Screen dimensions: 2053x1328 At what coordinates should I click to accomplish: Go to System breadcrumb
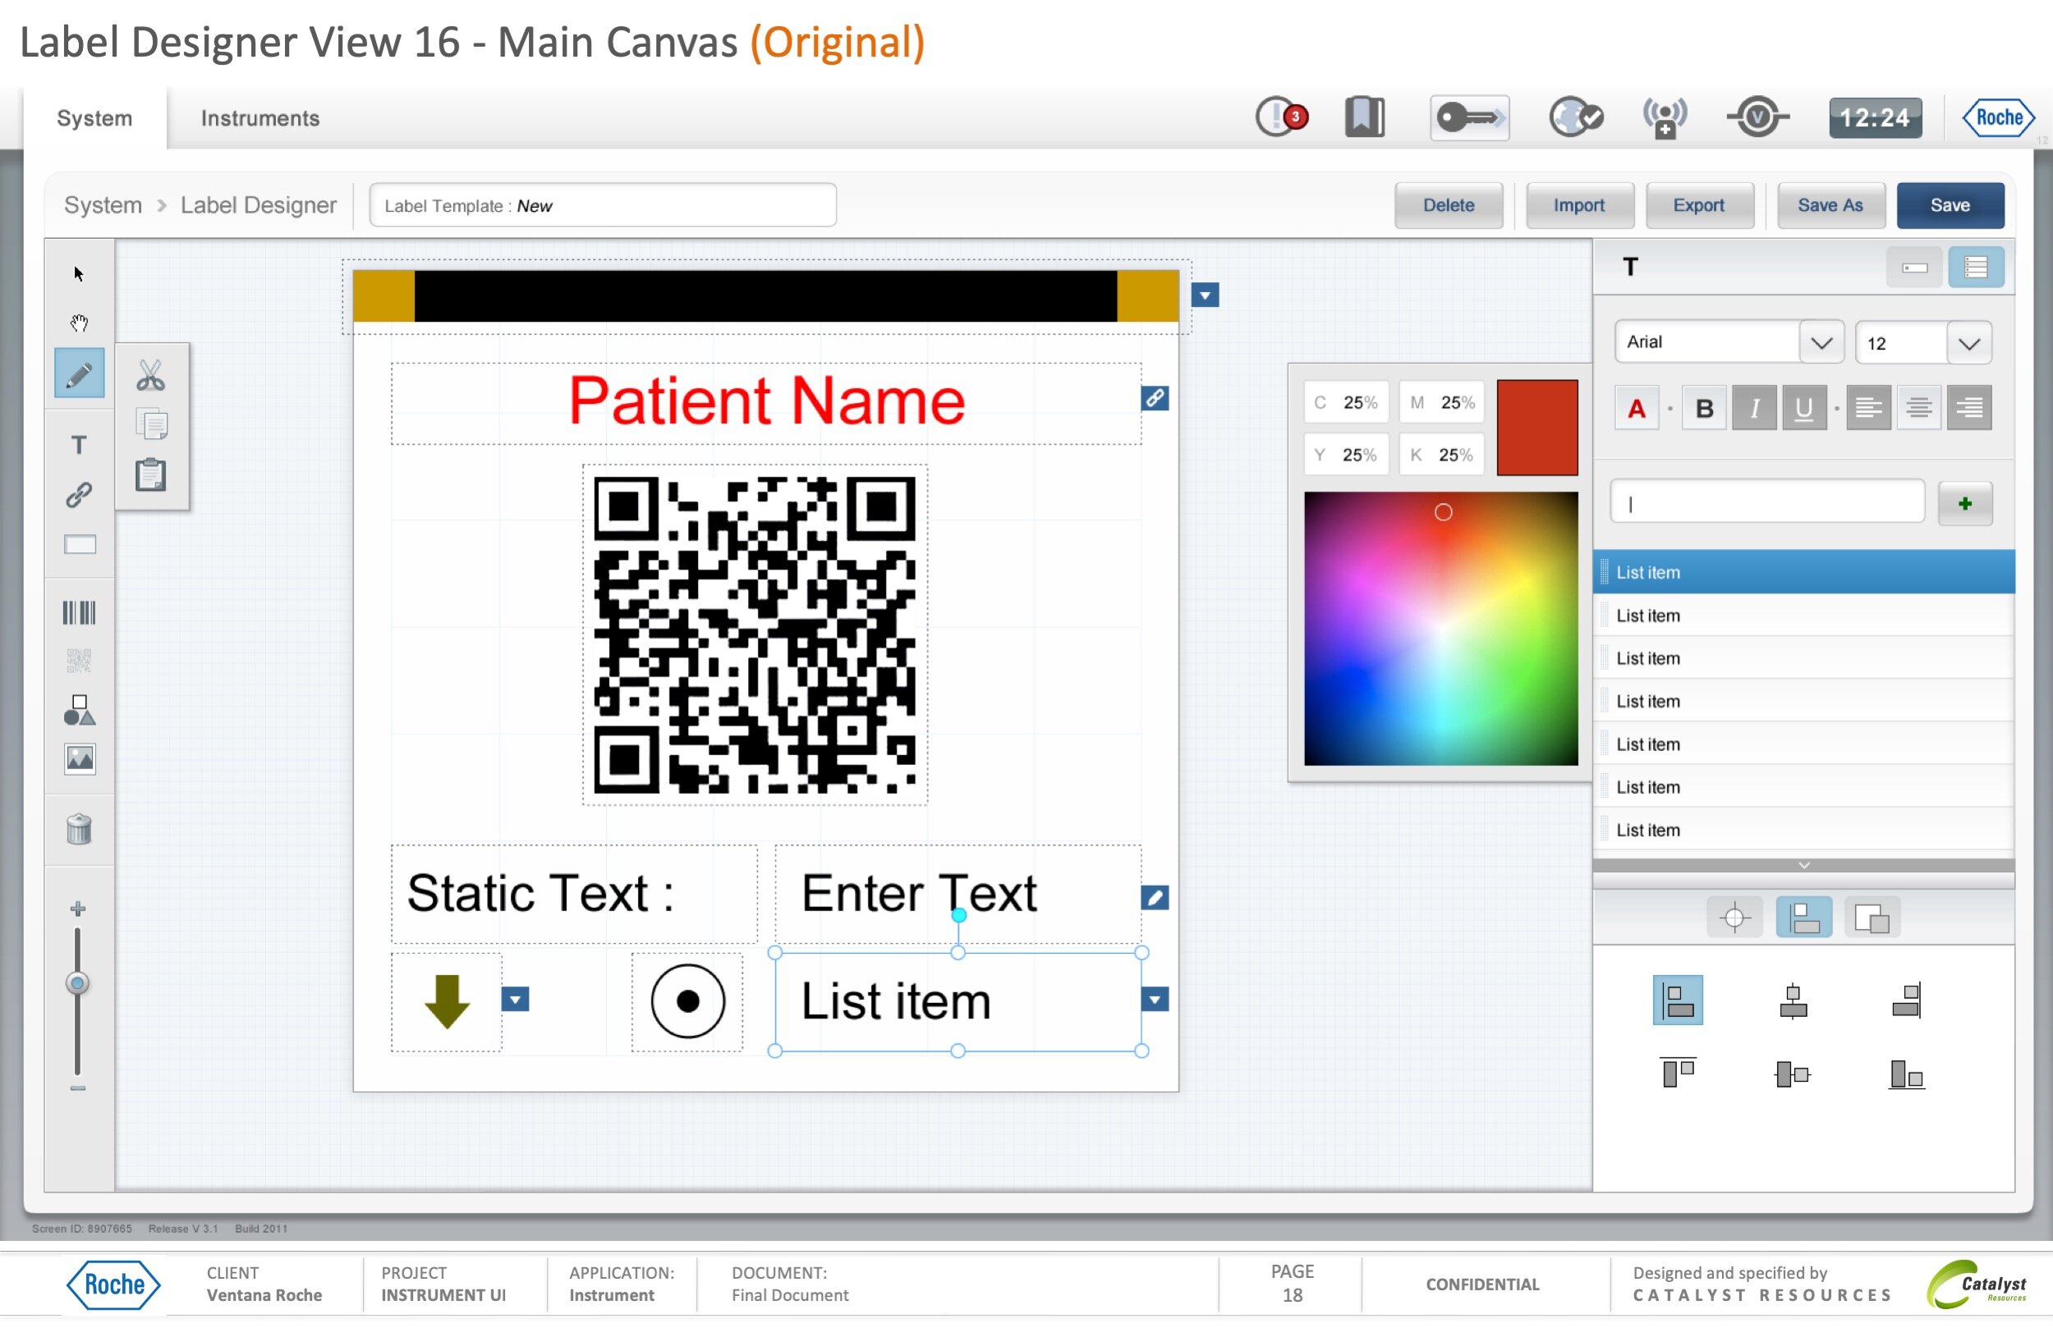(x=103, y=205)
